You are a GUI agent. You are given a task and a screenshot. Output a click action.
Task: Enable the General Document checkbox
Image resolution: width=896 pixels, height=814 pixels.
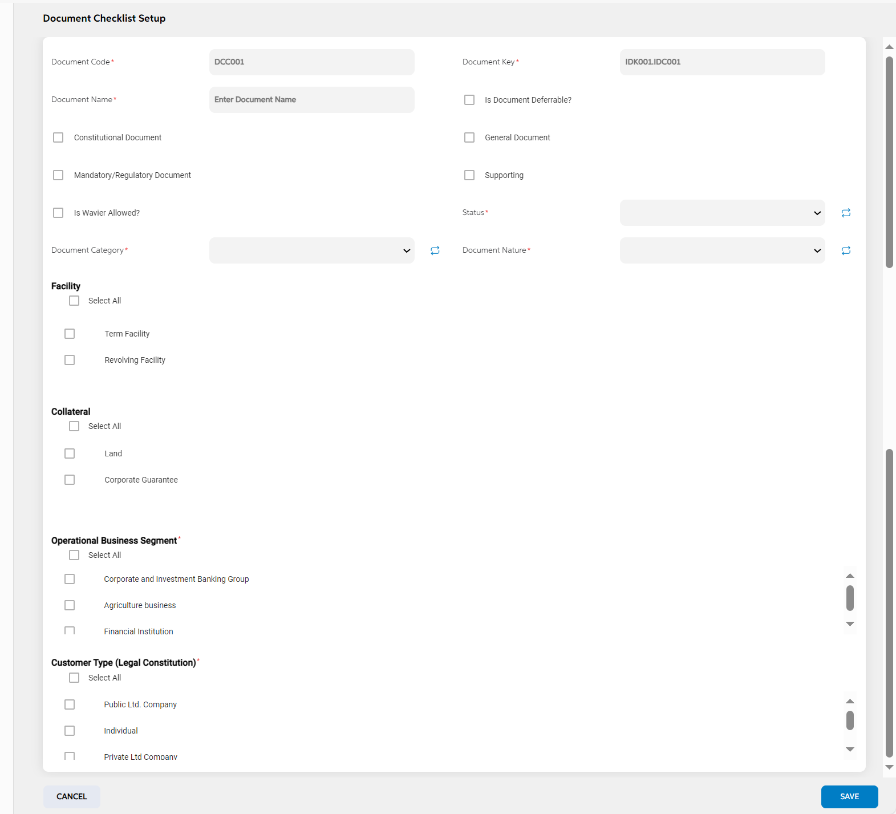[469, 137]
